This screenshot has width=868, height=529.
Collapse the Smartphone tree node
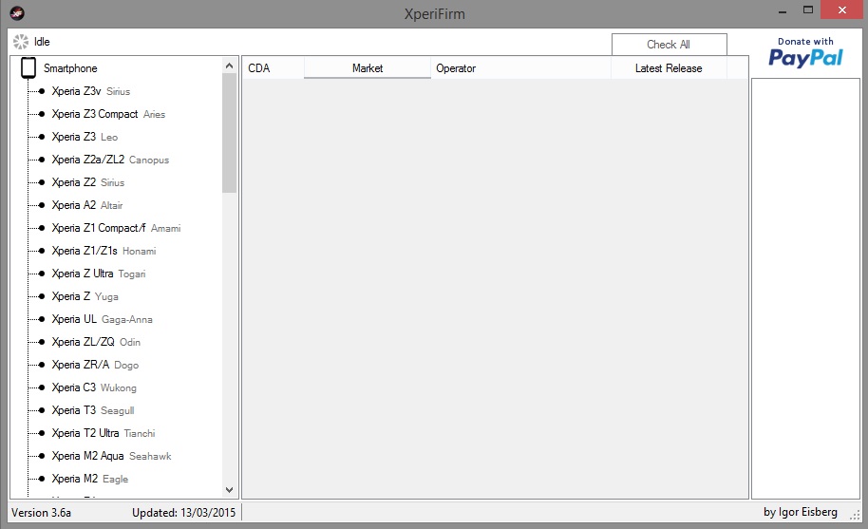70,68
